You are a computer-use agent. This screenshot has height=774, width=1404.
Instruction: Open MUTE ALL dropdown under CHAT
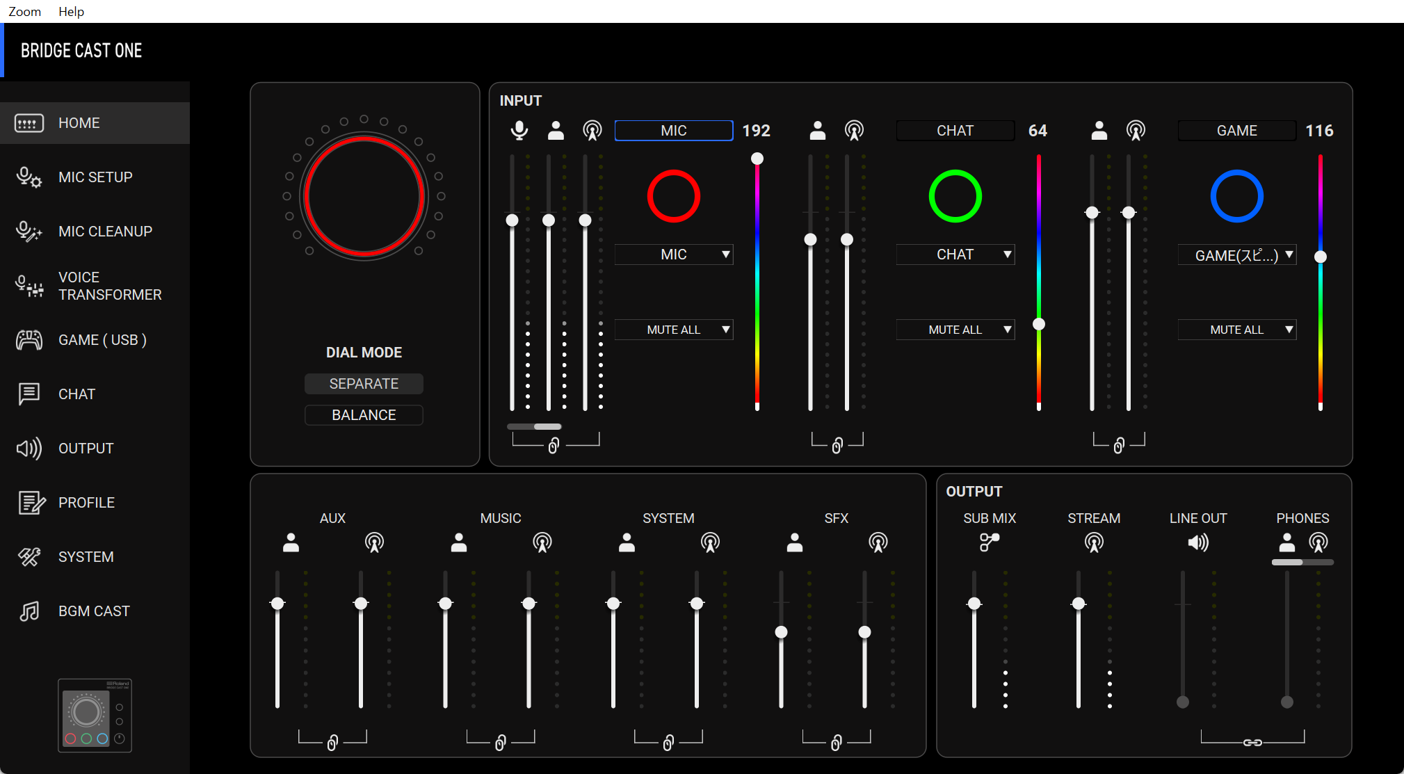(955, 330)
